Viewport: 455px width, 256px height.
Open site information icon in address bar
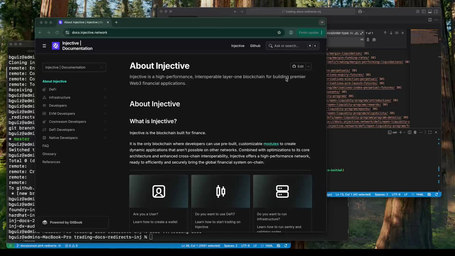click(x=67, y=33)
